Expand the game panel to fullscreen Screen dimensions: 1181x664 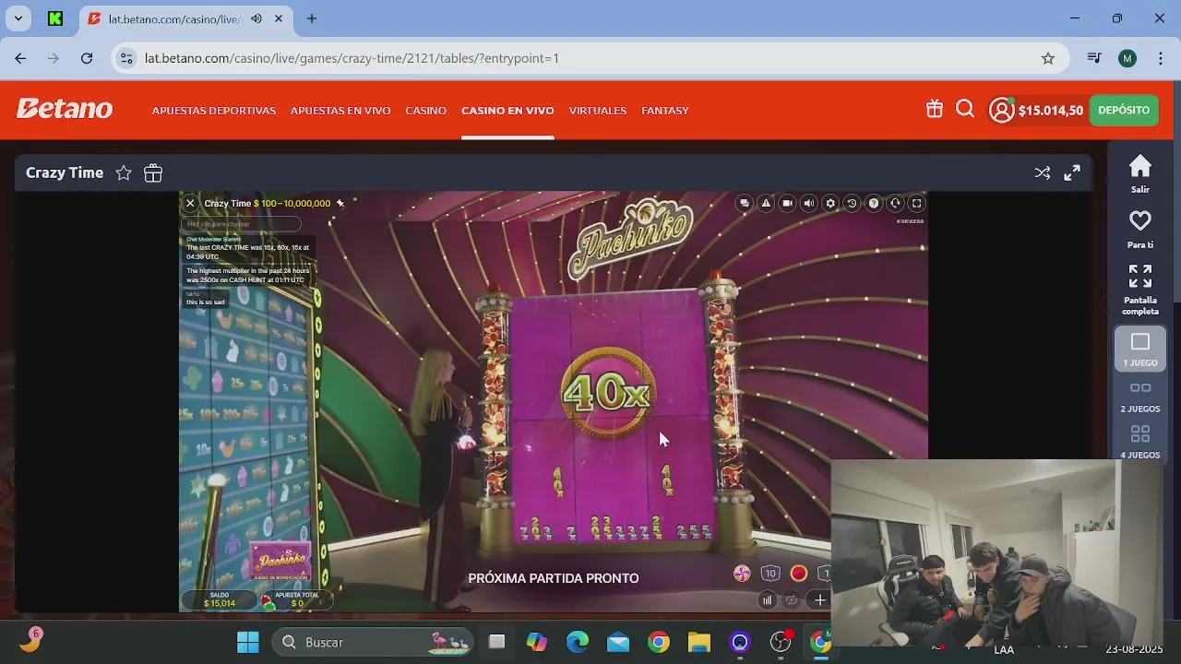pos(1072,172)
